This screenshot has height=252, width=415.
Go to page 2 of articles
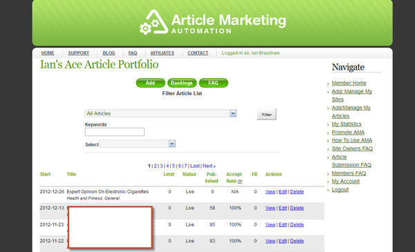click(x=156, y=166)
